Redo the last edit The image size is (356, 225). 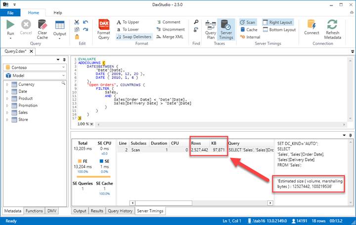coord(86,29)
